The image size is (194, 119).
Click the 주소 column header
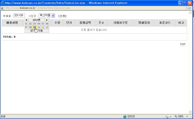click(x=101, y=23)
